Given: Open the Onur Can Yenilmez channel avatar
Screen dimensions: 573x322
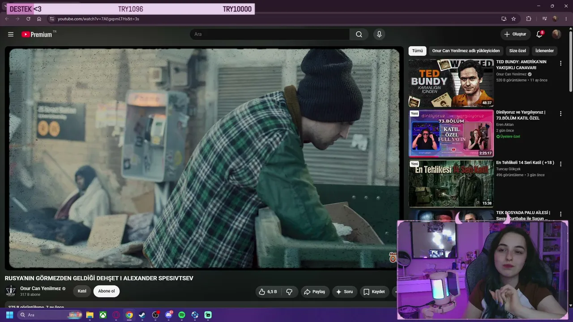Looking at the screenshot, I should tap(10, 291).
